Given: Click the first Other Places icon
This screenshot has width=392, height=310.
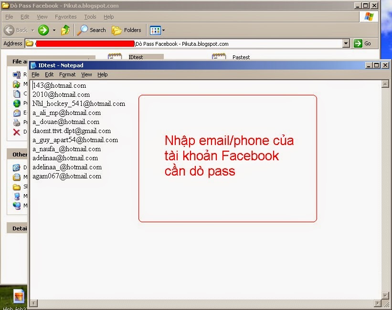Looking at the screenshot, I should [x=17, y=167].
